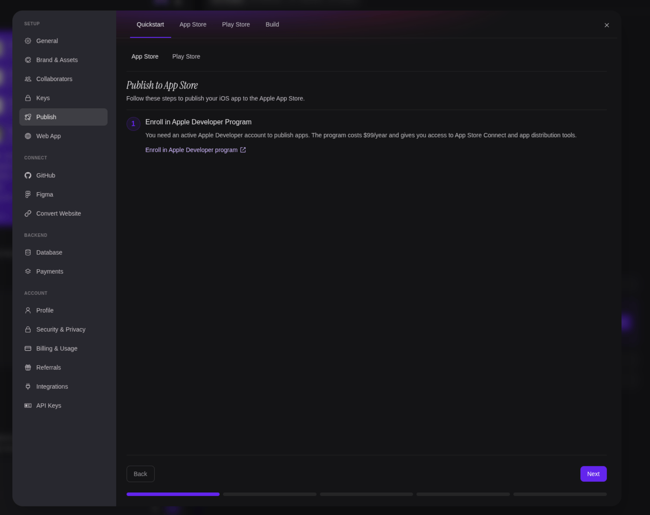Click the Publish to App Store title
This screenshot has height=515, width=650.
pos(162,85)
